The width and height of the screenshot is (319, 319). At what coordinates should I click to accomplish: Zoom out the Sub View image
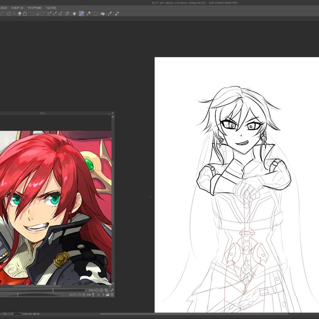tap(97, 290)
